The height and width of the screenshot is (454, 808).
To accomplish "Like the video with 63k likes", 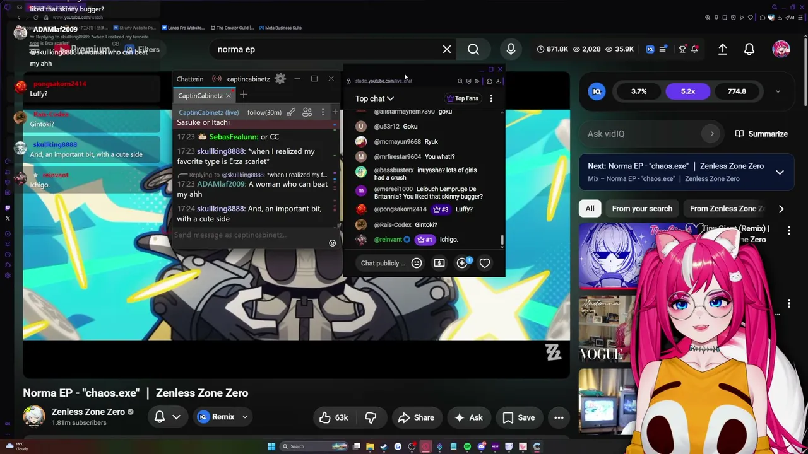I will (334, 417).
